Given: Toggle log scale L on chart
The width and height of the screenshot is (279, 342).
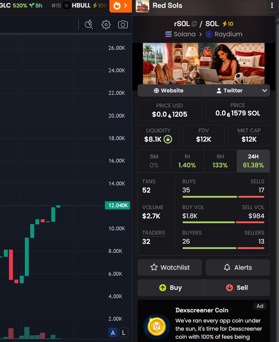Looking at the screenshot, I should point(124,332).
